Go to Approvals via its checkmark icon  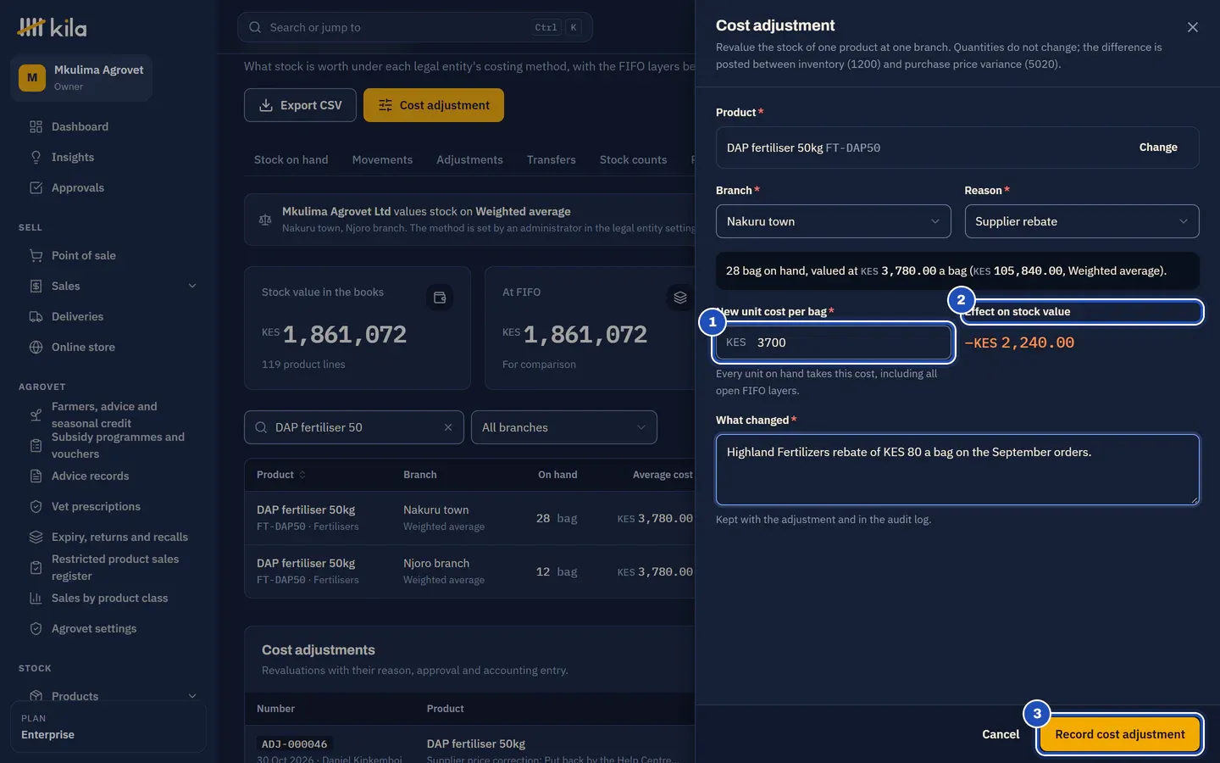(36, 187)
